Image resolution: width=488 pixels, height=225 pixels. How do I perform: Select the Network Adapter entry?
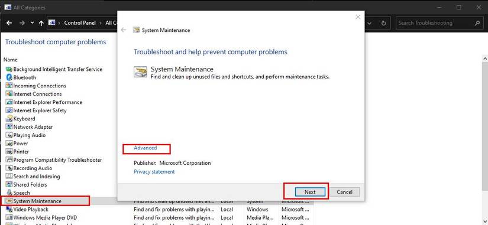[33, 127]
